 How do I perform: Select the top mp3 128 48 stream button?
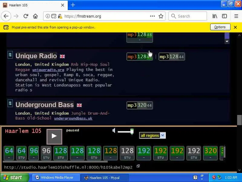point(139,37)
